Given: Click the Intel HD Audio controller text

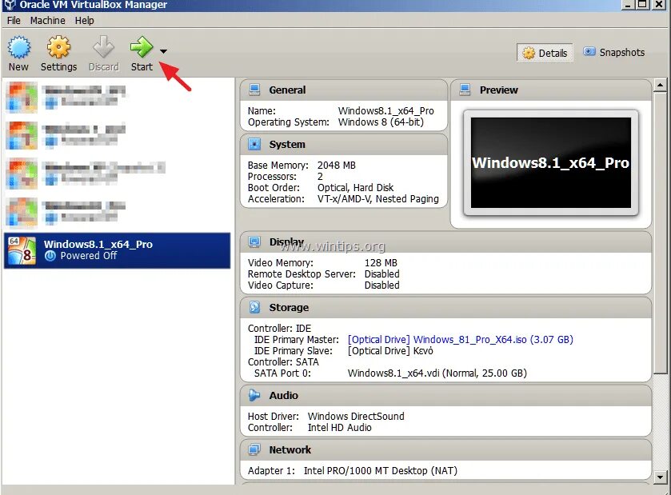Looking at the screenshot, I should tap(339, 427).
